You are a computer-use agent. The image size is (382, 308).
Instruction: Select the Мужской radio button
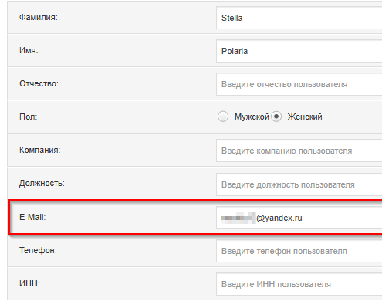pos(223,117)
